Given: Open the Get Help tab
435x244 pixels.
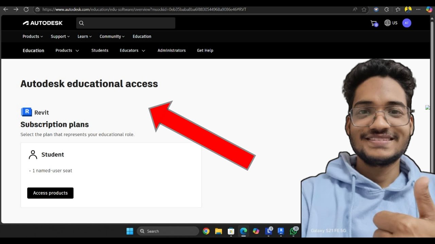Looking at the screenshot, I should tap(205, 50).
